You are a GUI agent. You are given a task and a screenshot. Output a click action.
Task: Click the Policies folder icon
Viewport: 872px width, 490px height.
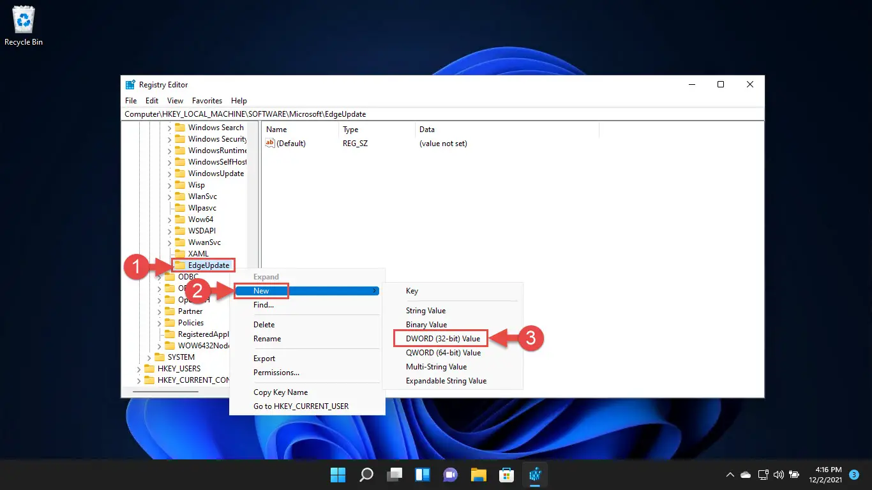point(170,323)
